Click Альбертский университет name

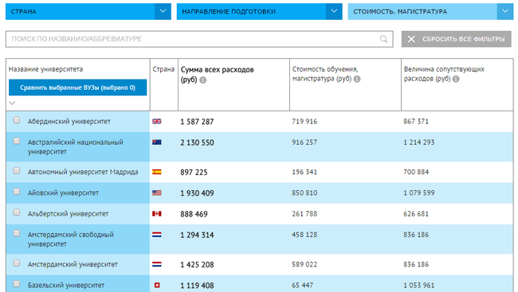click(68, 214)
